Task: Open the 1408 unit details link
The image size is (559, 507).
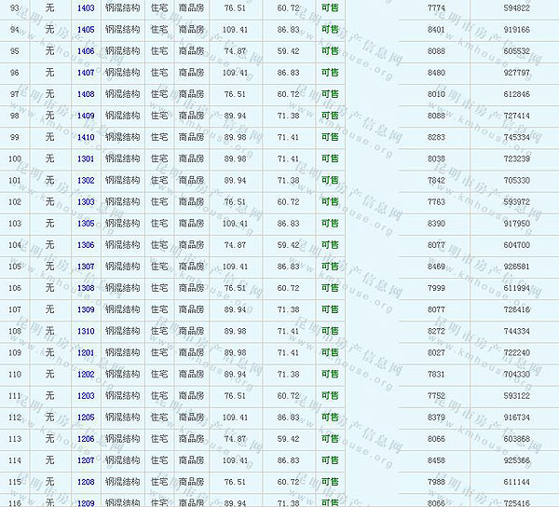Action: pyautogui.click(x=86, y=94)
